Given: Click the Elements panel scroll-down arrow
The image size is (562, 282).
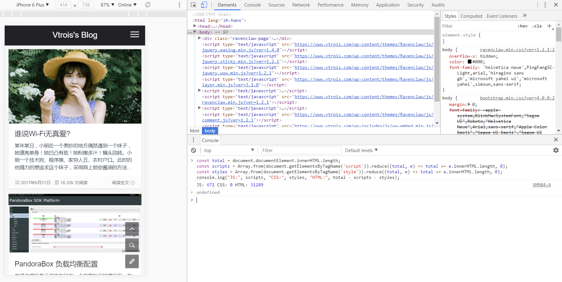Looking at the screenshot, I should click(437, 123).
